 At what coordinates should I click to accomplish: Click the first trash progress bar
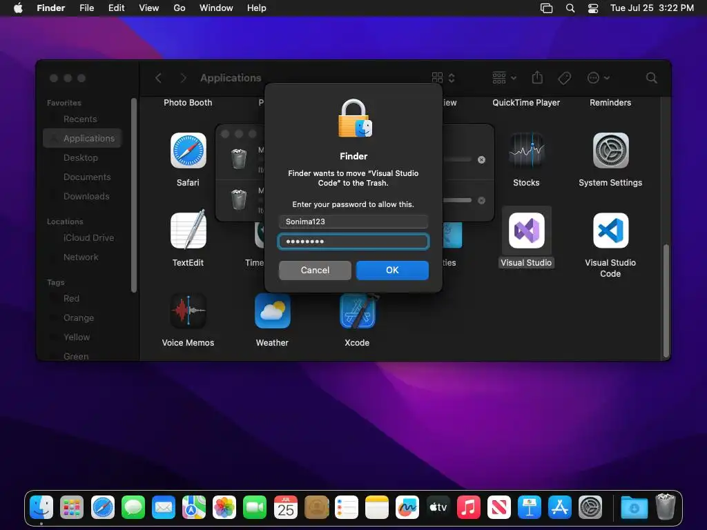click(457, 159)
